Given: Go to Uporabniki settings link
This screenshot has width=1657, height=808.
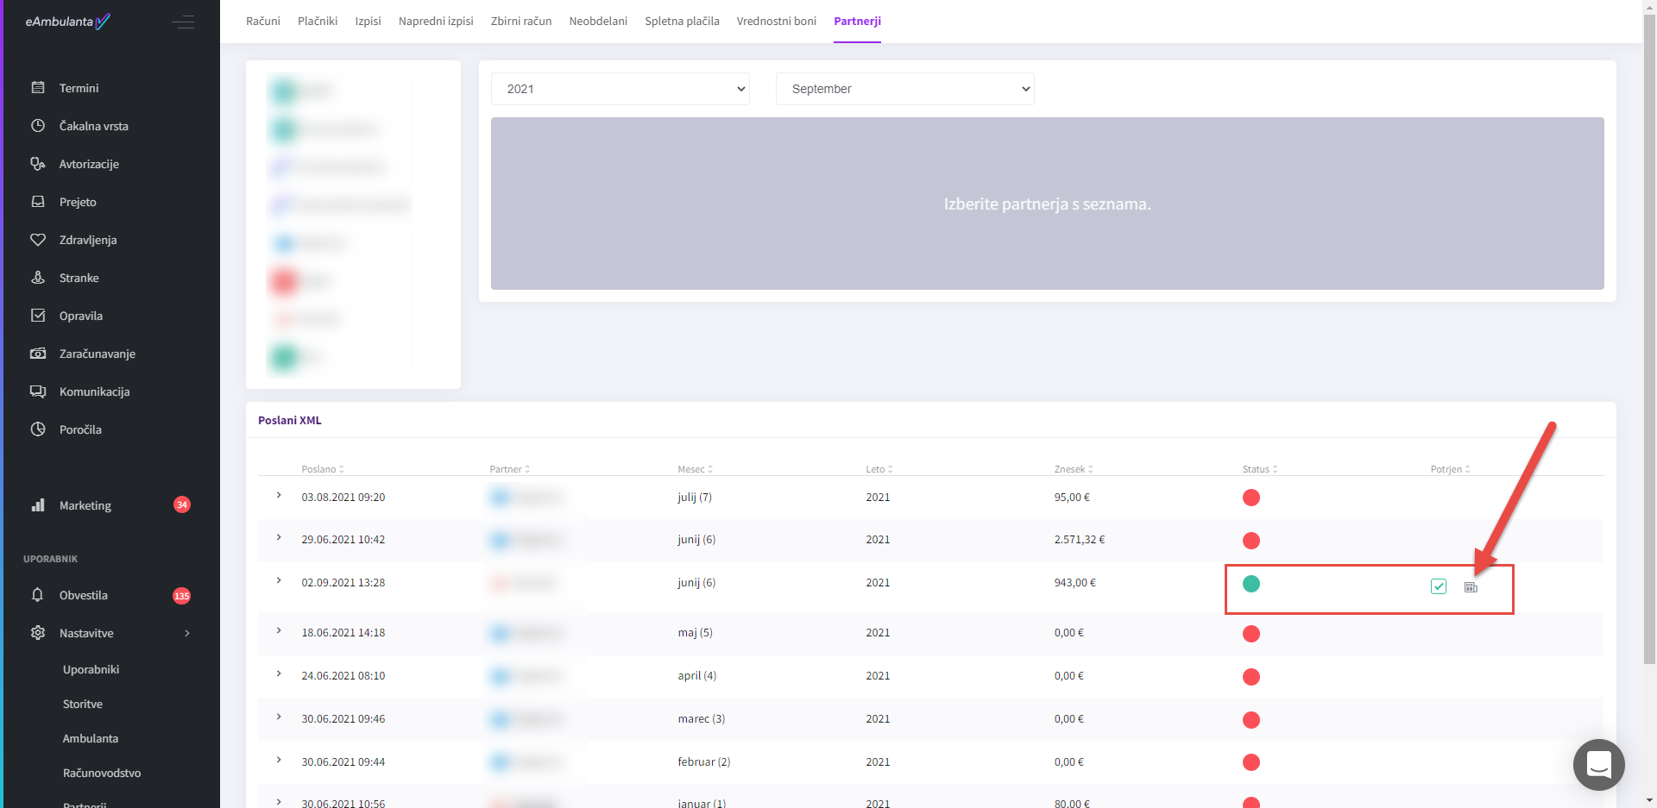Looking at the screenshot, I should click(91, 669).
